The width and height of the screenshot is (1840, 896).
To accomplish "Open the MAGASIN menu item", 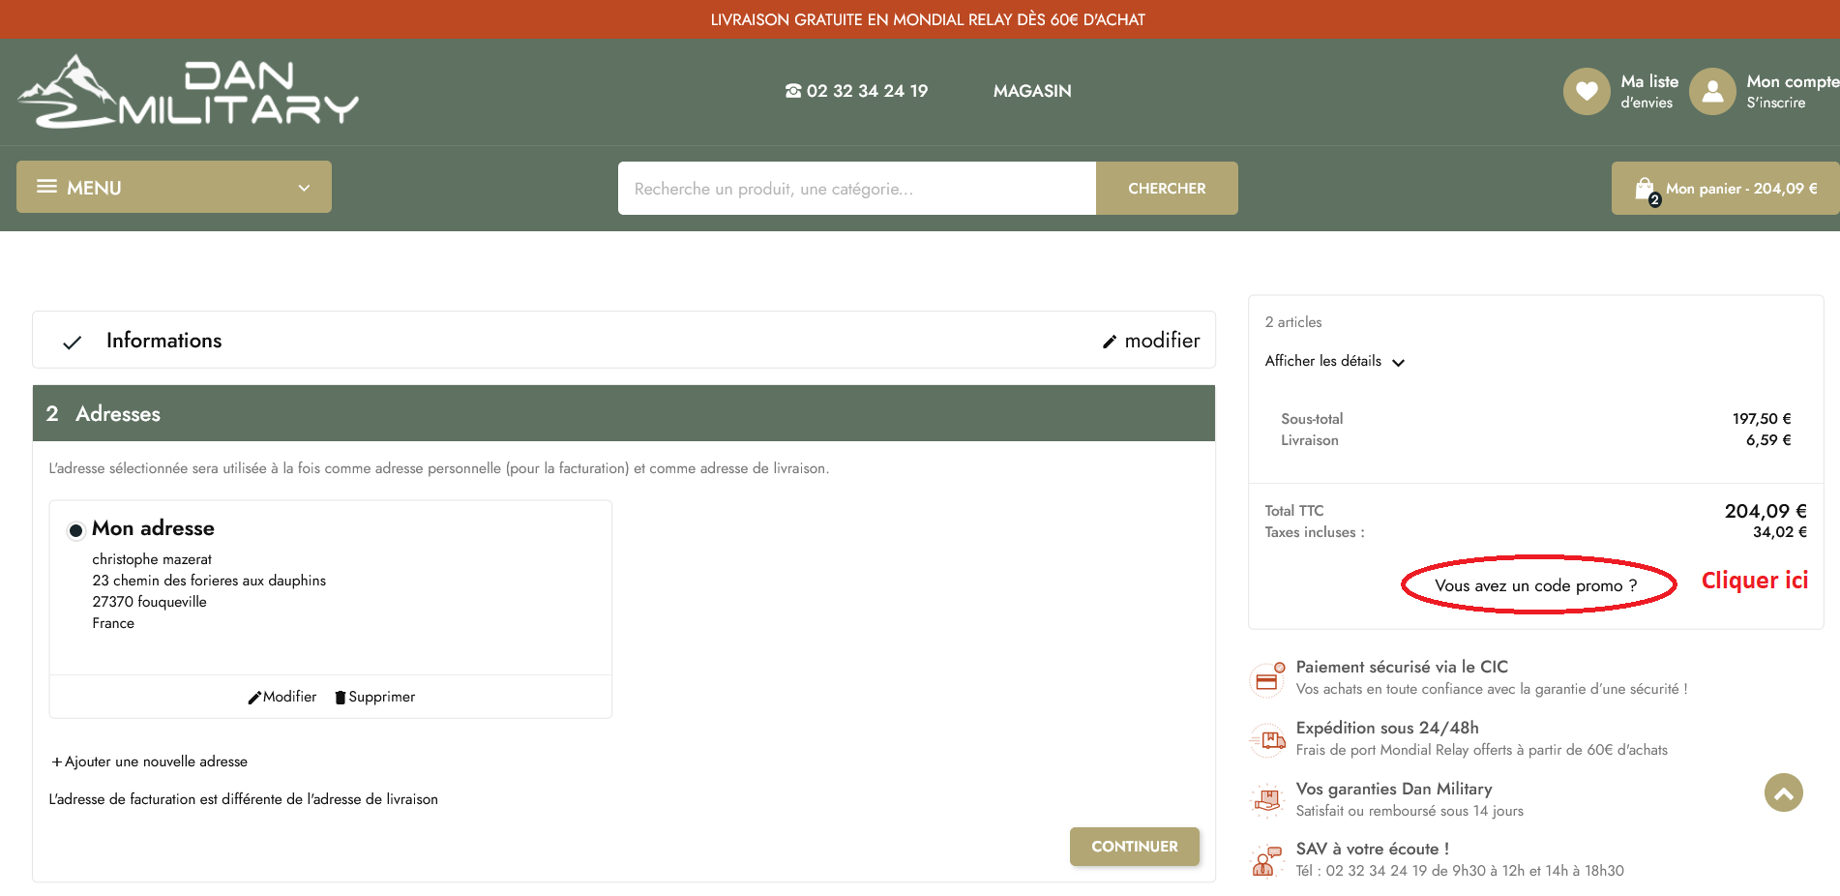I will click(x=1031, y=91).
